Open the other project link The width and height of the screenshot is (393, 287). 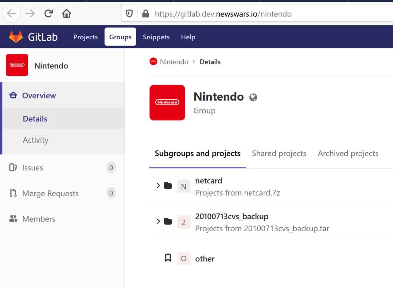[x=205, y=259]
